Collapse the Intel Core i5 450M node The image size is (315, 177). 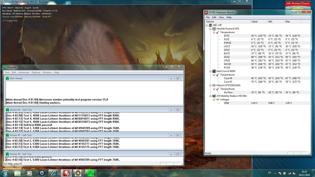pyautogui.click(x=210, y=71)
